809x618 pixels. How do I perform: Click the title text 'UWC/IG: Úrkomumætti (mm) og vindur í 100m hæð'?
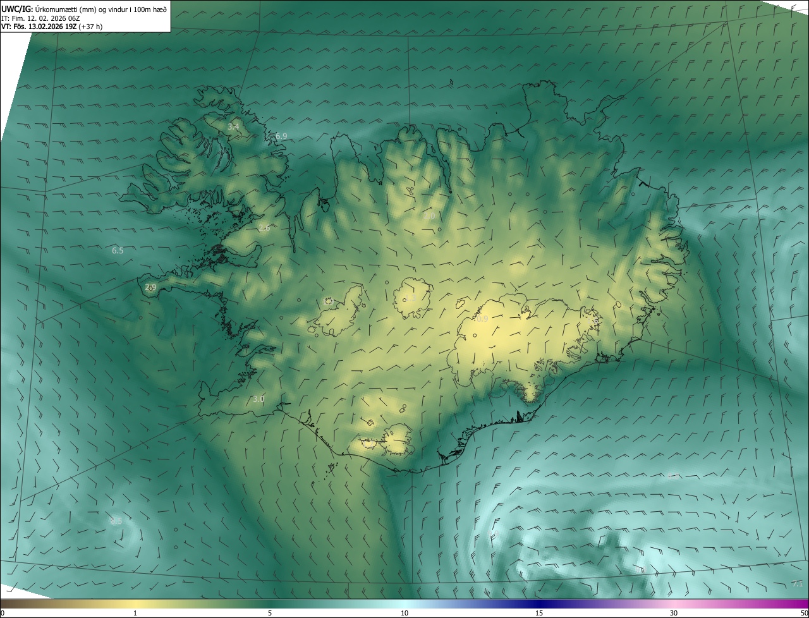[x=84, y=9]
